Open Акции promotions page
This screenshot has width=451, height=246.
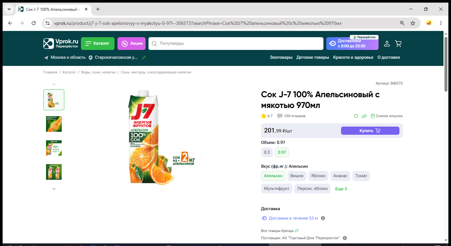[132, 43]
